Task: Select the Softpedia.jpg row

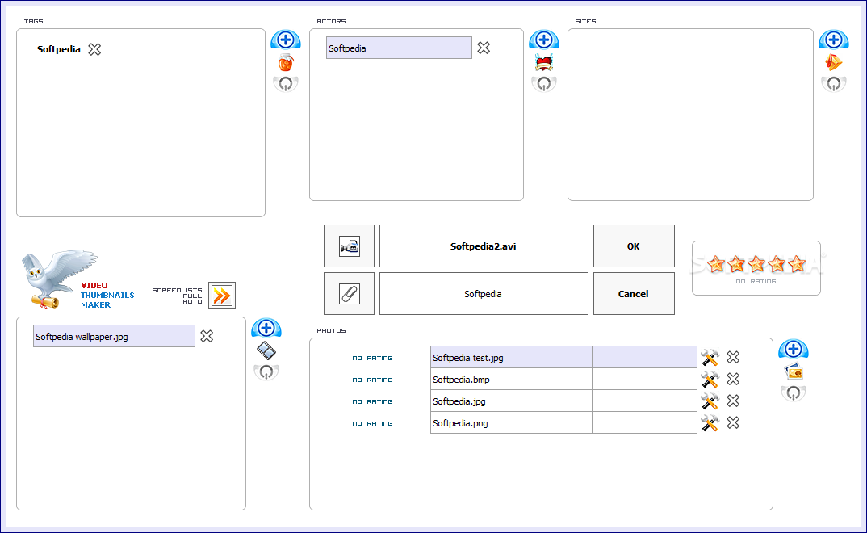Action: pyautogui.click(x=563, y=401)
